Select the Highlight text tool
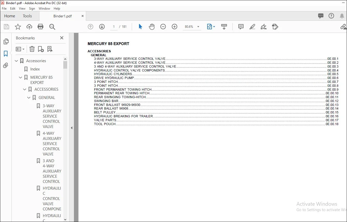This screenshot has width=347, height=222. point(252,27)
